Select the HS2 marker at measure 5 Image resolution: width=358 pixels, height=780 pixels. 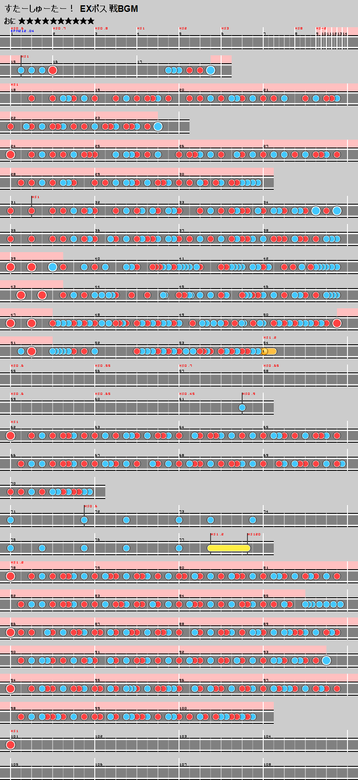click(183, 28)
